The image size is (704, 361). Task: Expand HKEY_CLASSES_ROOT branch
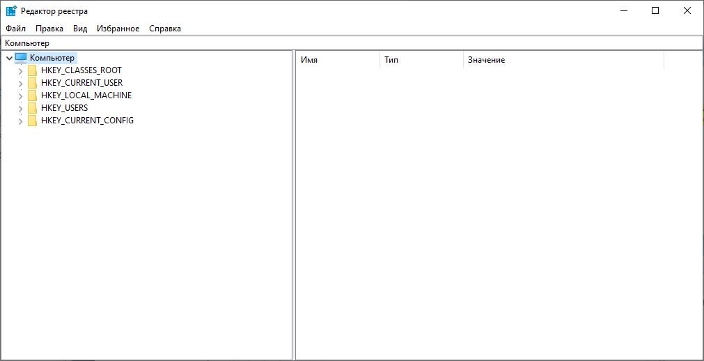pos(20,71)
